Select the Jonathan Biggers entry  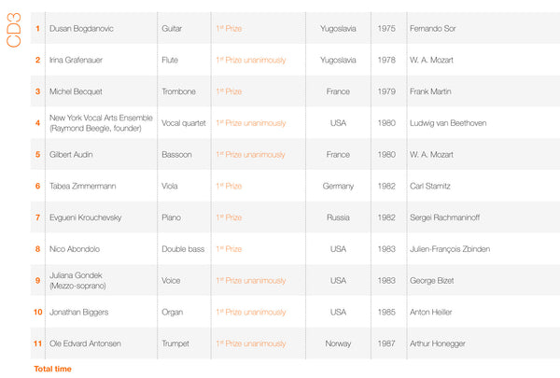pyautogui.click(x=80, y=312)
